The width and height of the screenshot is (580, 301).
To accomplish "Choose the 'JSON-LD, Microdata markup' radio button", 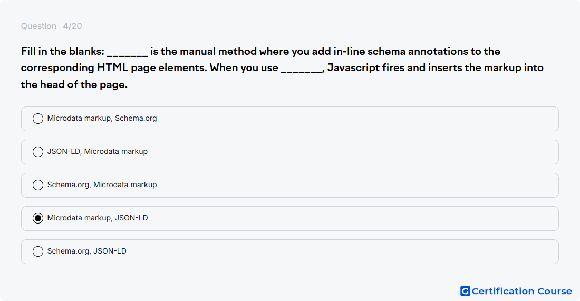I will click(38, 152).
